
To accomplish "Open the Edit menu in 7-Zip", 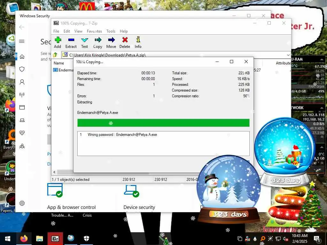I will coord(67,31).
